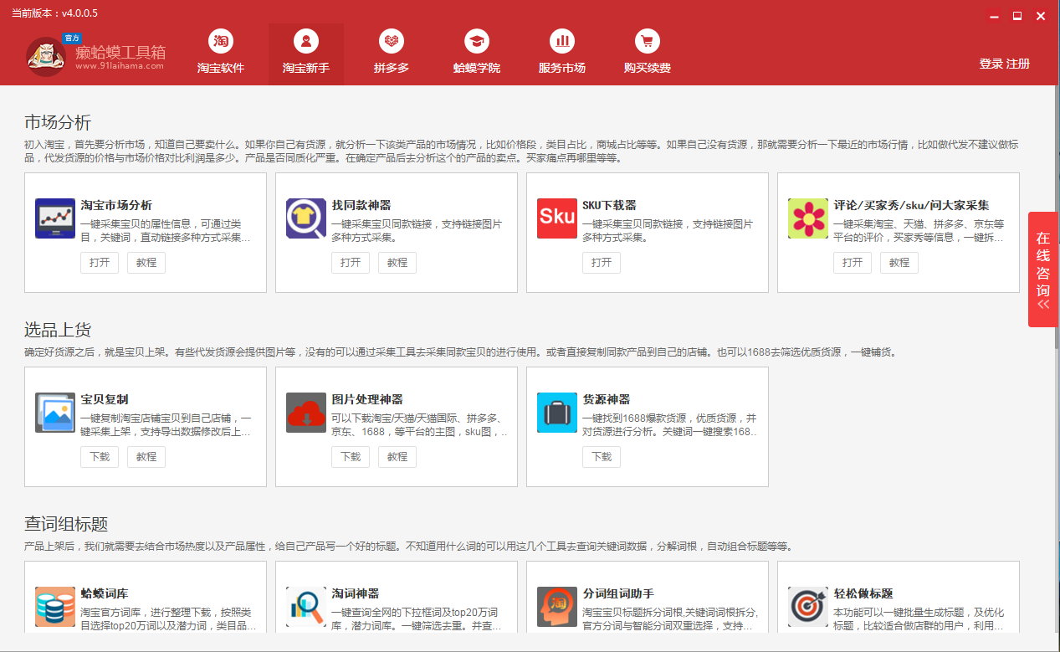
Task: Click the 查词组标题 section heading
Action: [66, 525]
